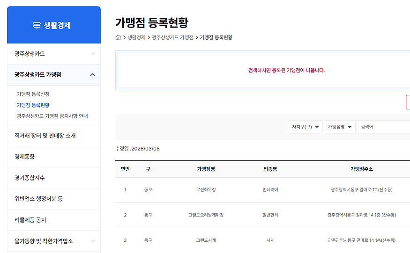Click the red outlined button below notice box
410x253 pixels.
click(x=408, y=102)
